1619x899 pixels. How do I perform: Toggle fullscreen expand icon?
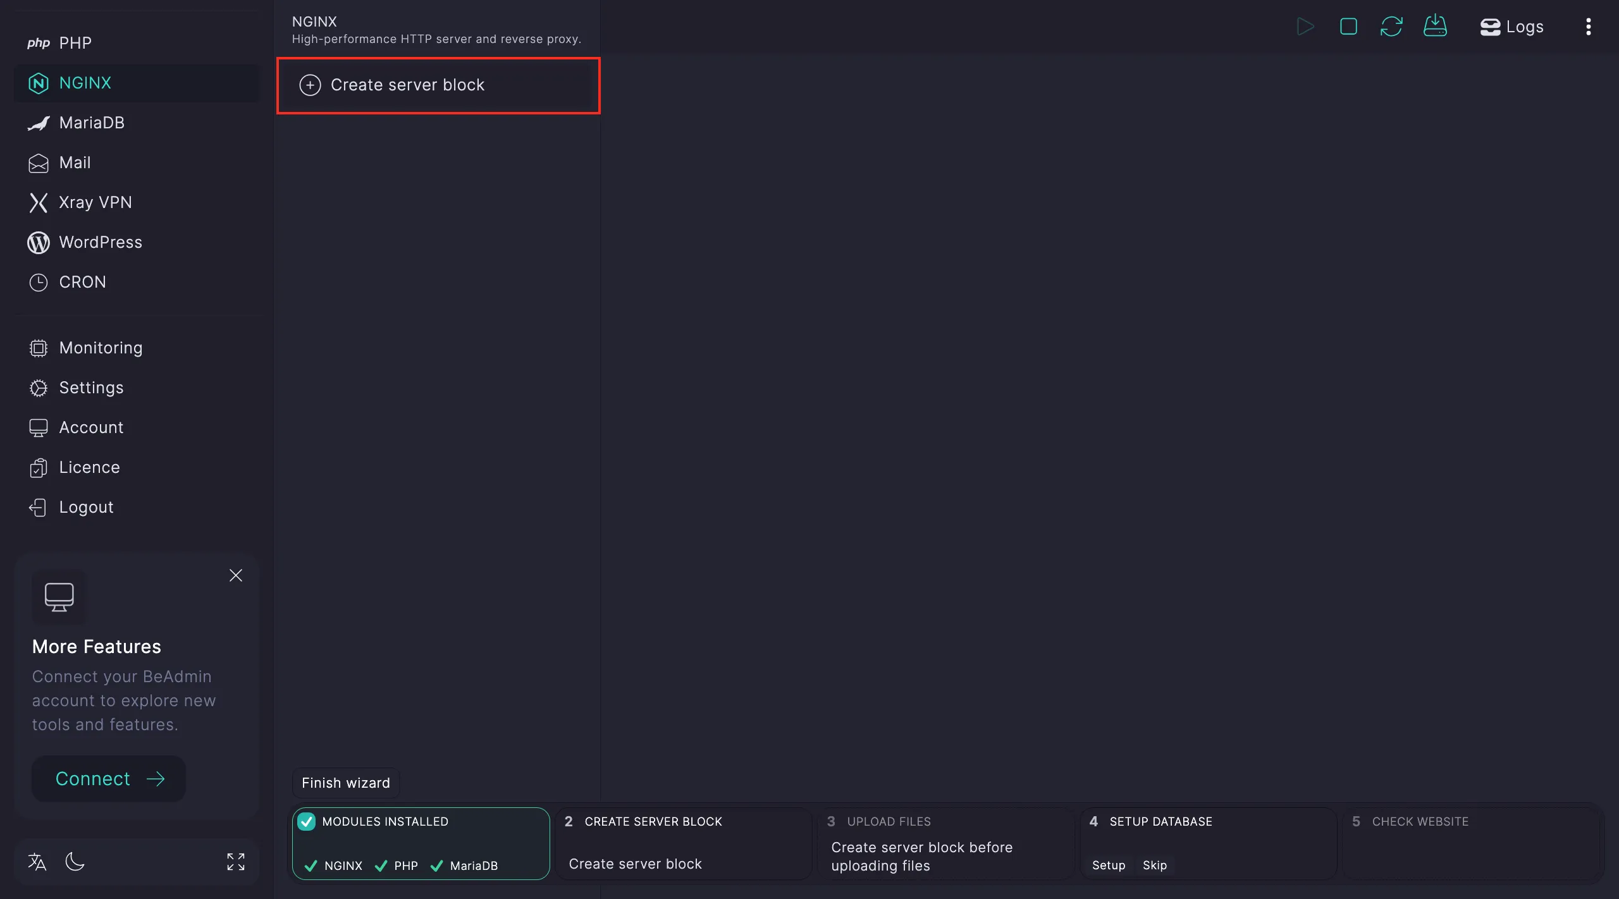pyautogui.click(x=236, y=861)
